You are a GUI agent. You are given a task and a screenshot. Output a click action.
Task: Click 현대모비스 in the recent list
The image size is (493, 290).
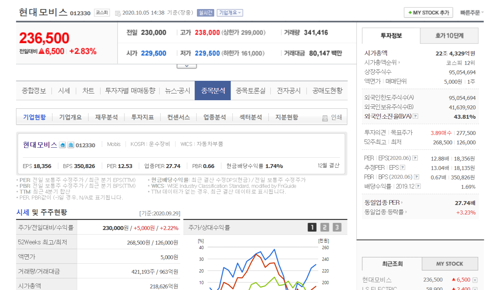click(x=377, y=280)
